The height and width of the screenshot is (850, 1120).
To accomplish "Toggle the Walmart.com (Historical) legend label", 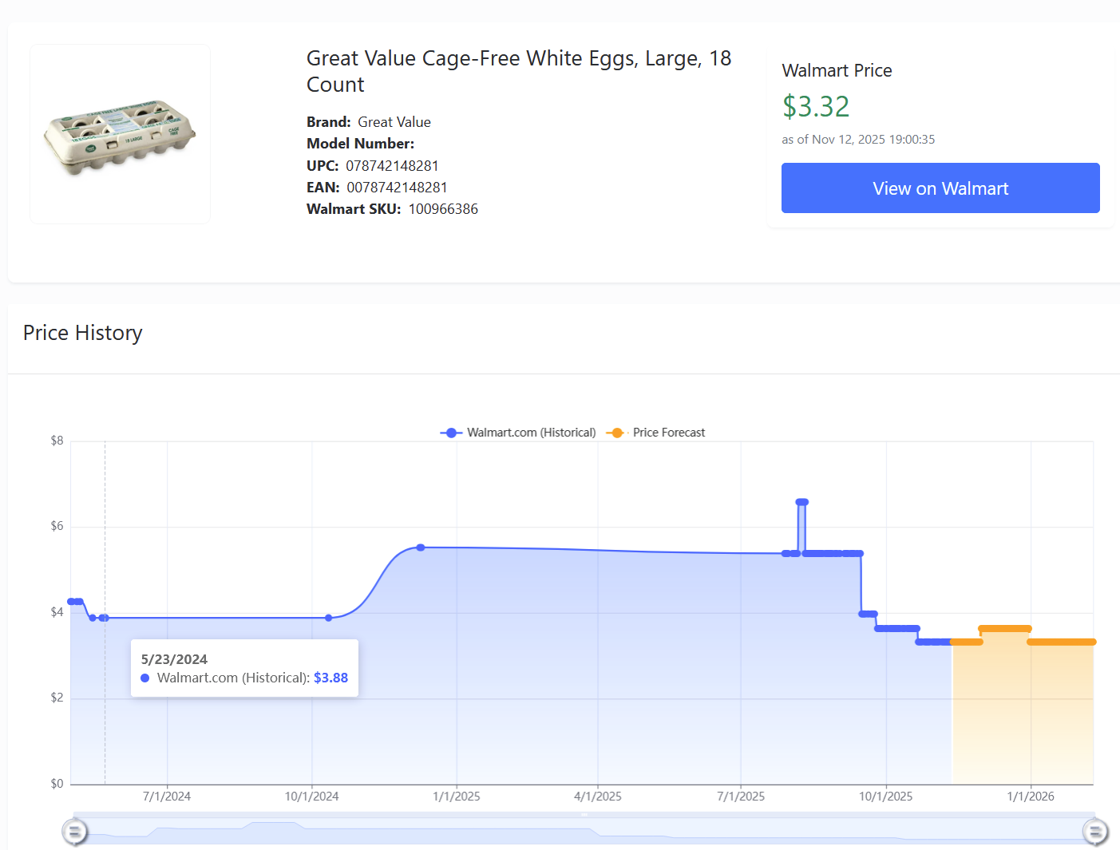I will click(x=531, y=433).
